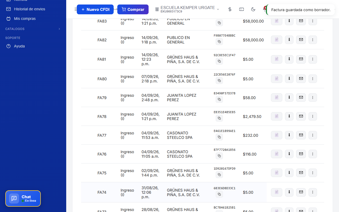The width and height of the screenshot is (339, 212).
Task: Toggle dark mode with the moon icon
Action: click(253, 9)
